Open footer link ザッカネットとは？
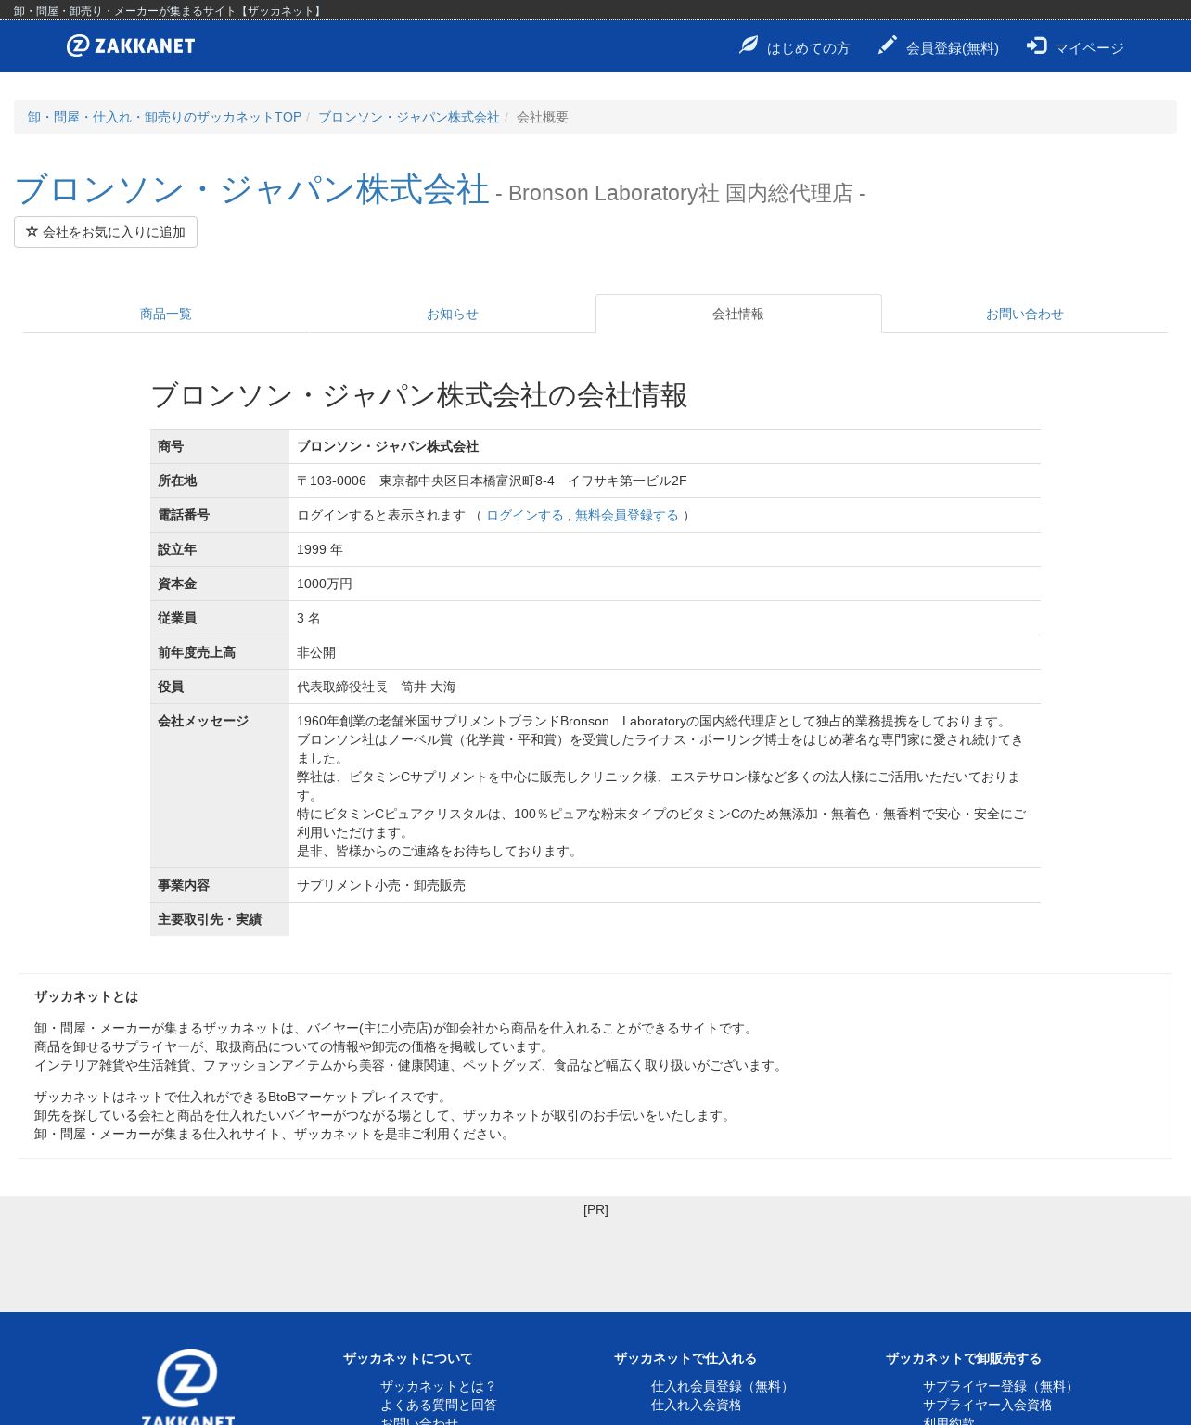 click(x=439, y=1386)
